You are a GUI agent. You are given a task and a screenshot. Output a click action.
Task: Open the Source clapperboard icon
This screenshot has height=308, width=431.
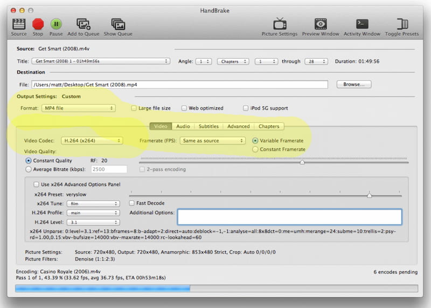click(19, 24)
